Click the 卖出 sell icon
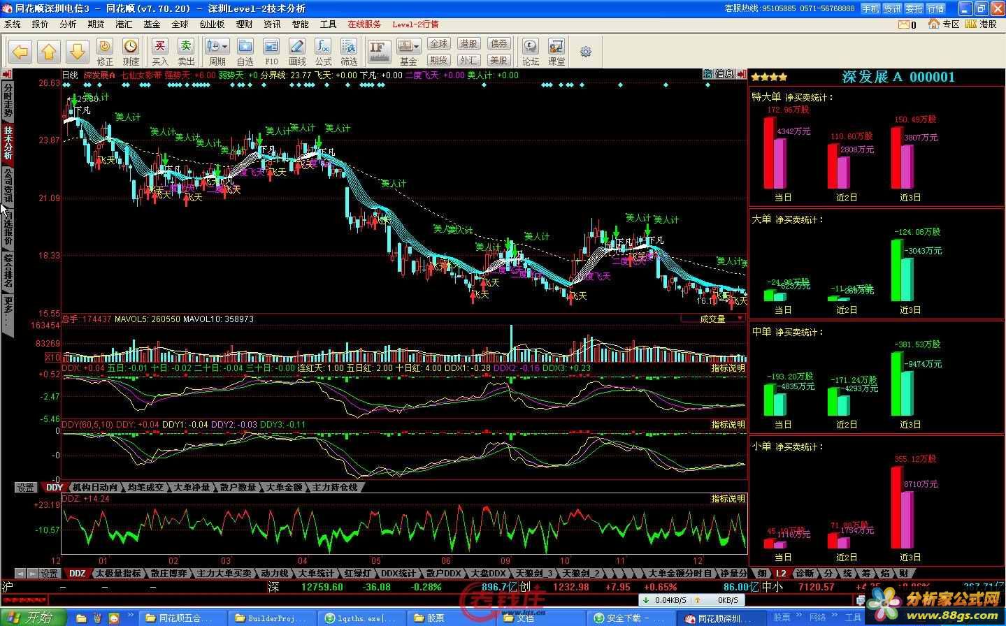 coord(186,52)
